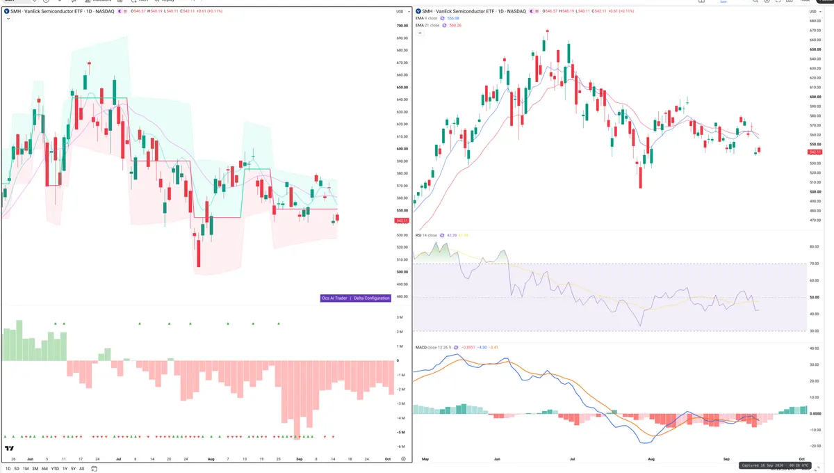Select the YTD time range
This screenshot has width=834, height=473.
coord(55,469)
